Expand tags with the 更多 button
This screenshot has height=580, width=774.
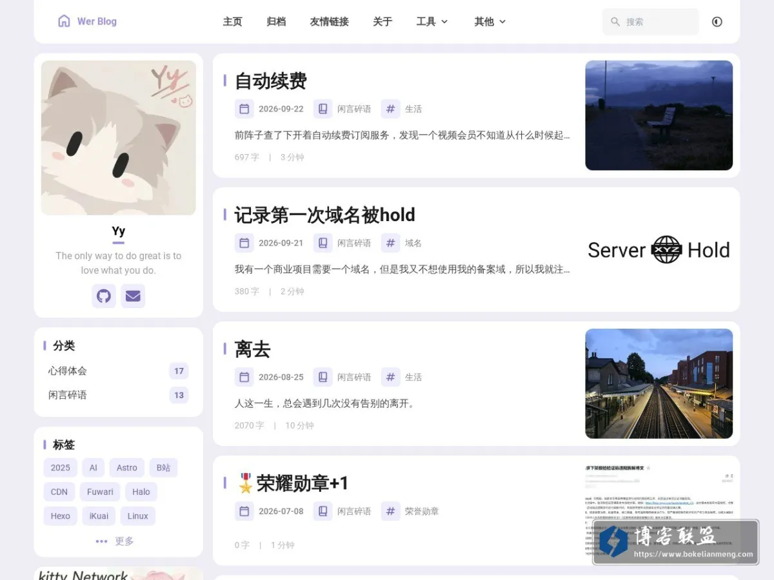point(115,541)
